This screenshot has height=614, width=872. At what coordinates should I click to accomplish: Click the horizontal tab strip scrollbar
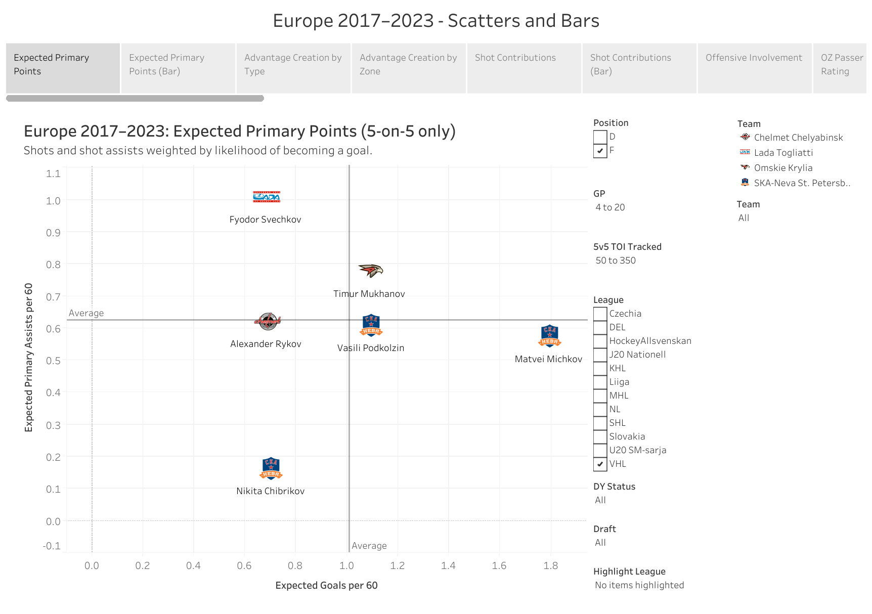tap(135, 98)
